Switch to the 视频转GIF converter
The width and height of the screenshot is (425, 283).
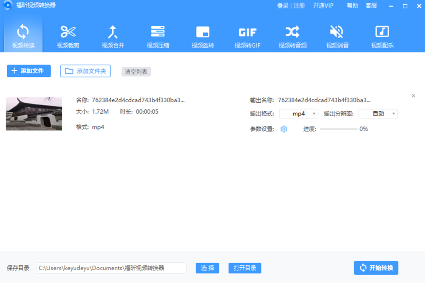[248, 36]
